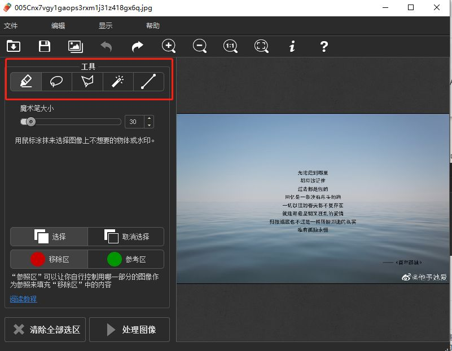Select the magic wand tool

click(x=117, y=82)
